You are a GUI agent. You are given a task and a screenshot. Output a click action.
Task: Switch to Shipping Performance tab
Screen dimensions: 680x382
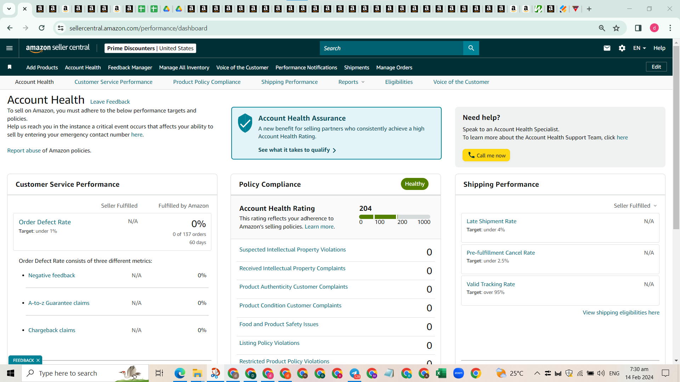(x=289, y=82)
